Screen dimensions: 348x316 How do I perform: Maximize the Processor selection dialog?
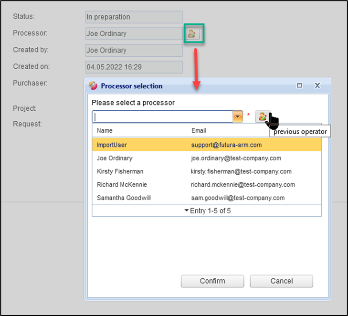[300, 86]
